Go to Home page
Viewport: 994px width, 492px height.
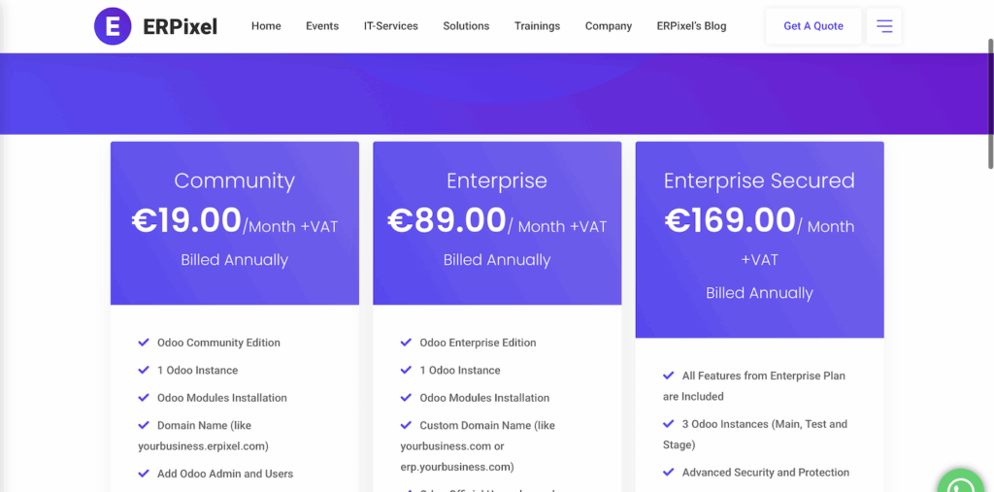[x=266, y=26]
